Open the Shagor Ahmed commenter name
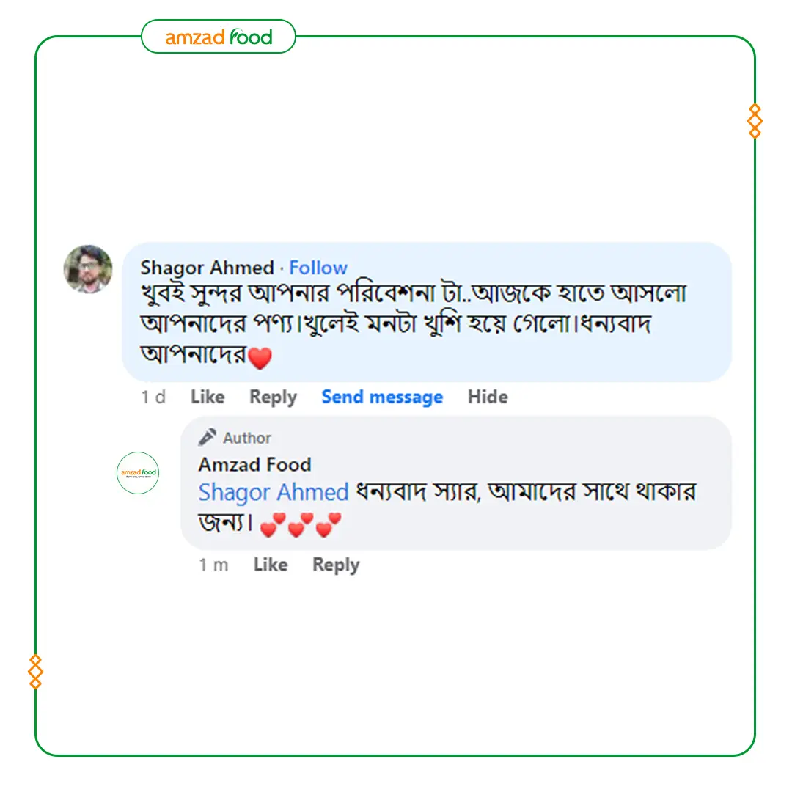792x792 pixels. [207, 268]
